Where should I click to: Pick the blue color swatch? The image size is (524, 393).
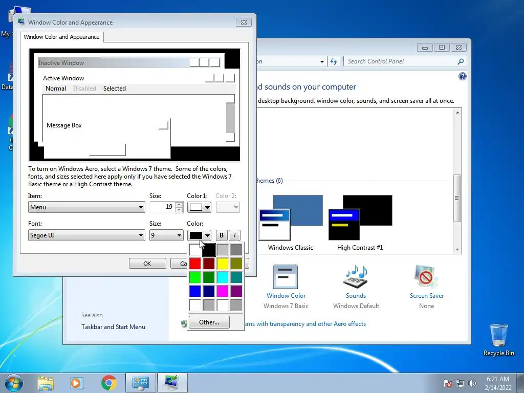[x=195, y=291]
